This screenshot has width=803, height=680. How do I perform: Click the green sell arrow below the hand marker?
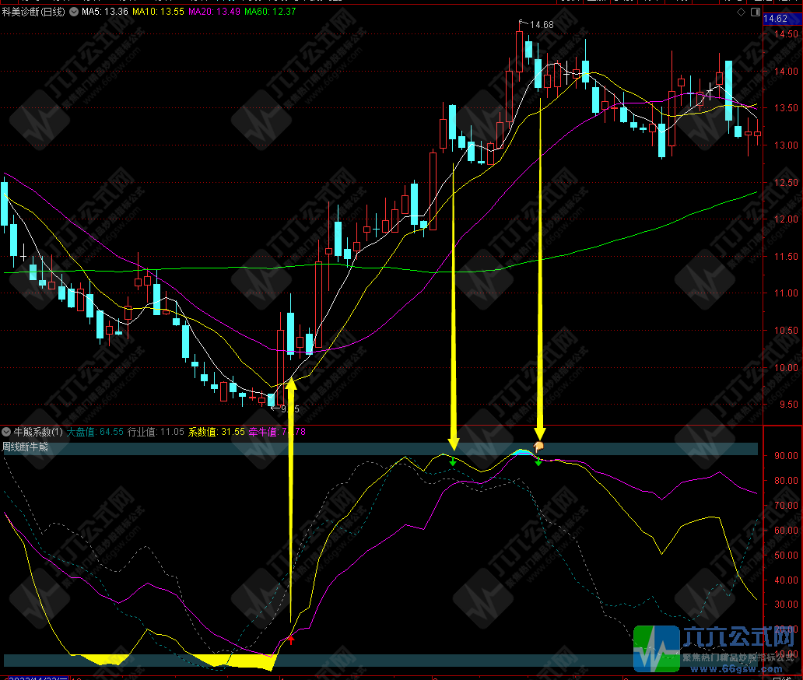(538, 462)
